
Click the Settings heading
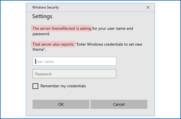(42, 16)
